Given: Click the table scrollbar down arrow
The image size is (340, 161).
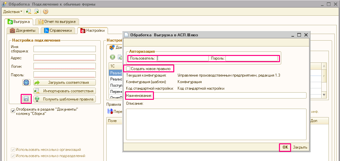Looking at the screenshot, I should pos(324,95).
